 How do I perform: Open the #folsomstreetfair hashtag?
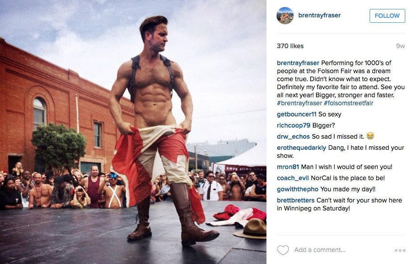click(348, 103)
